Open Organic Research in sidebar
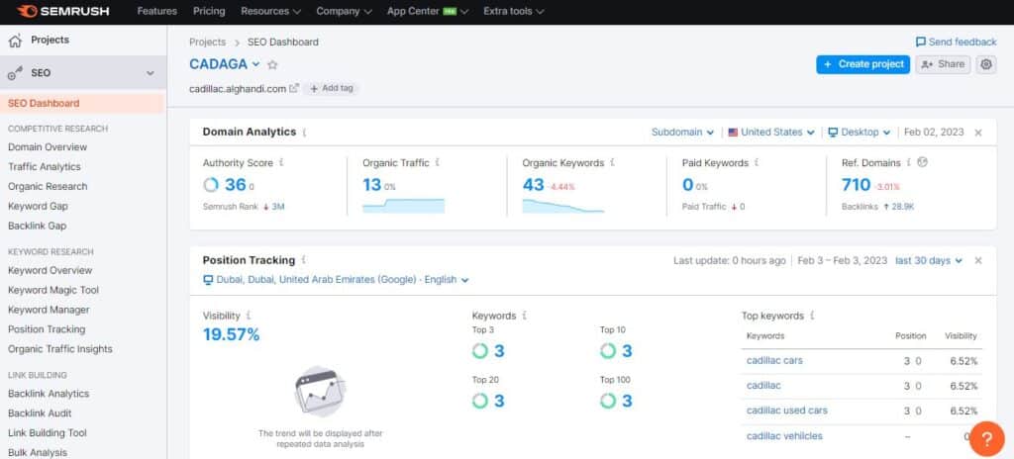This screenshot has height=459, width=1014. coord(48,187)
